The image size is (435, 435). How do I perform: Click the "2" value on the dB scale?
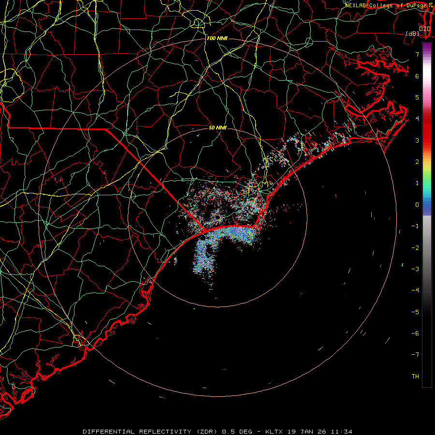pyautogui.click(x=417, y=162)
